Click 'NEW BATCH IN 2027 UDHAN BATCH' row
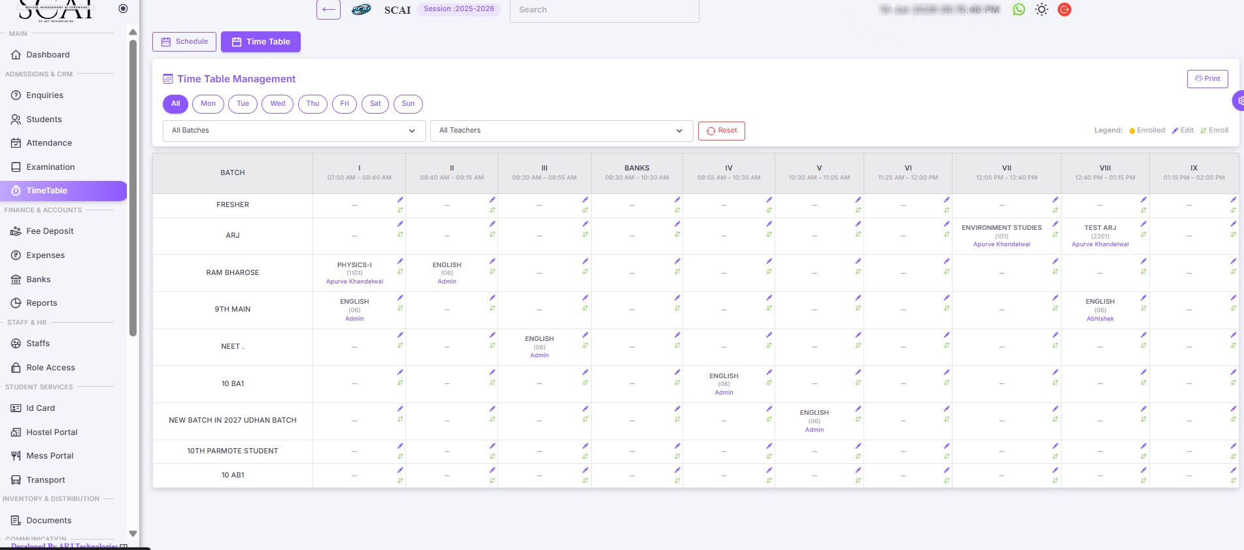Screen dimensions: 1244x550 click(x=233, y=421)
